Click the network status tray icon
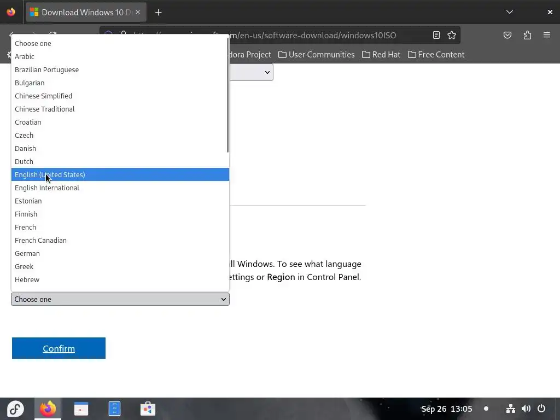Screen dimensions: 560x420 click(x=511, y=409)
